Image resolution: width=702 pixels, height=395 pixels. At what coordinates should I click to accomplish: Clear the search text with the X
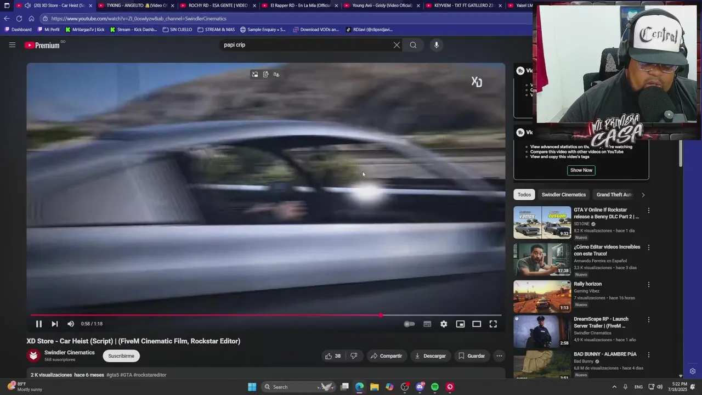click(x=397, y=45)
